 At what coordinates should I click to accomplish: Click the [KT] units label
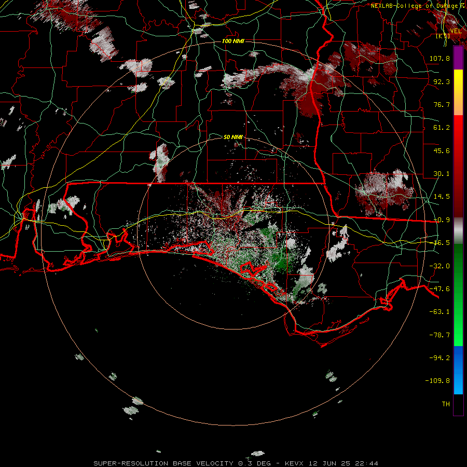[x=443, y=36]
